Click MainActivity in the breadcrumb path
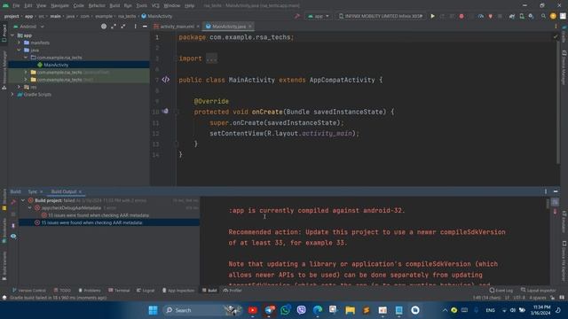 pos(157,16)
